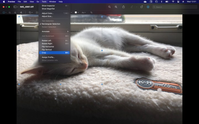Toggle the Markup toolbar button
The height and width of the screenshot is (124, 199).
click(148, 7)
